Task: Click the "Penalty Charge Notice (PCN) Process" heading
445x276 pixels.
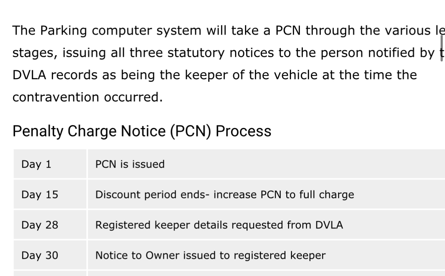Action: point(142,131)
